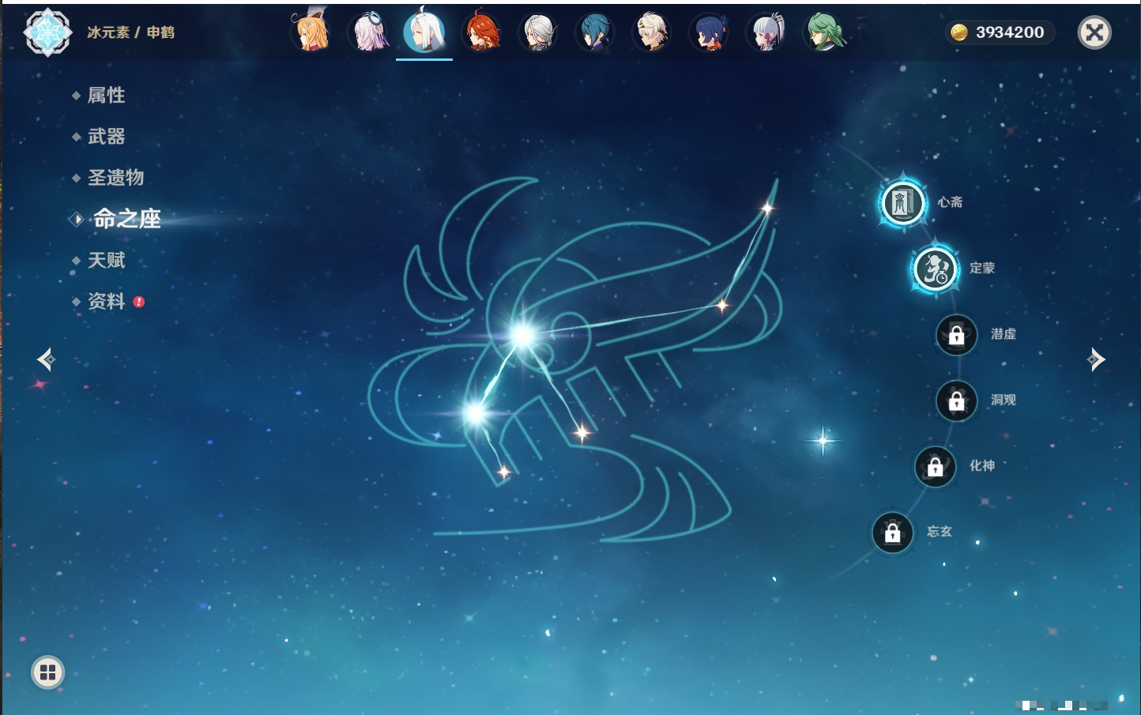Switch to the dark navy haired character
Viewport: 1141px width, 715px height.
coord(709,32)
